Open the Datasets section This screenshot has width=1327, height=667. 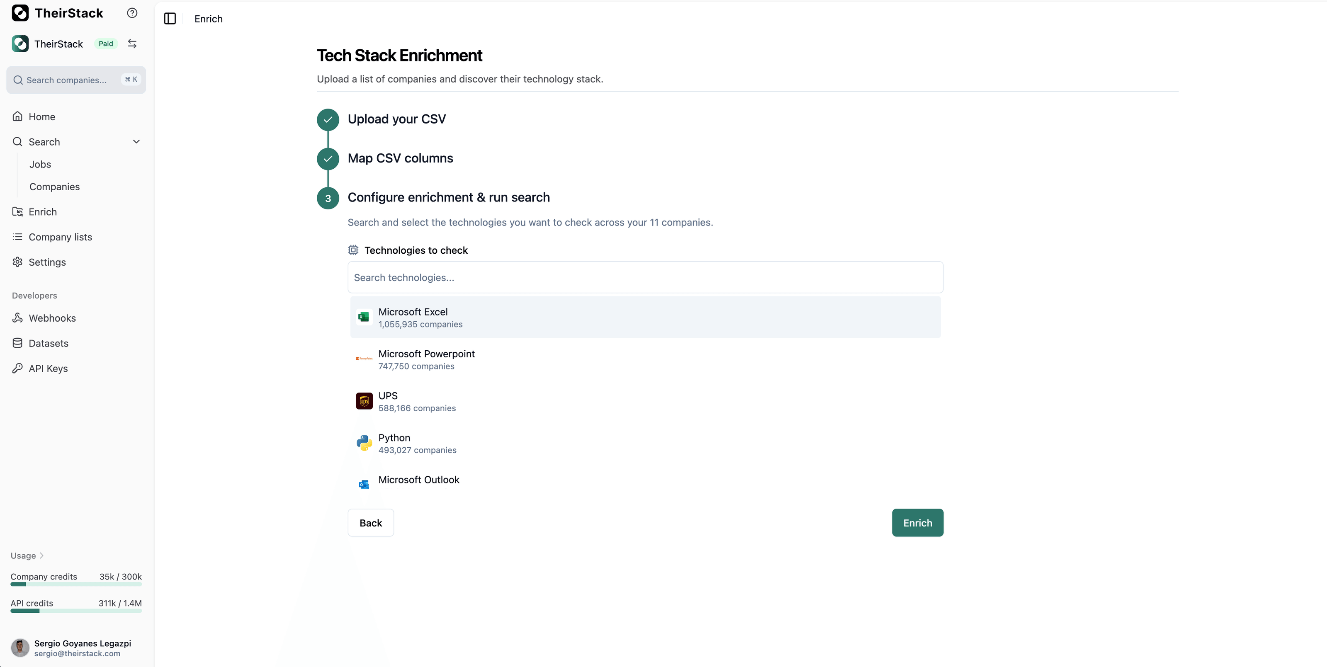click(x=48, y=343)
